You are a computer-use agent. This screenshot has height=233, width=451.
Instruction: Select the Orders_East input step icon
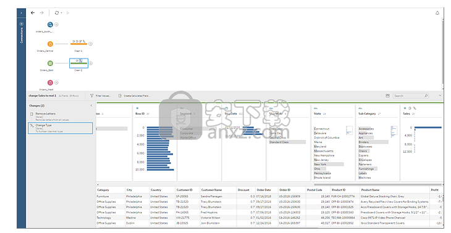tap(50, 63)
